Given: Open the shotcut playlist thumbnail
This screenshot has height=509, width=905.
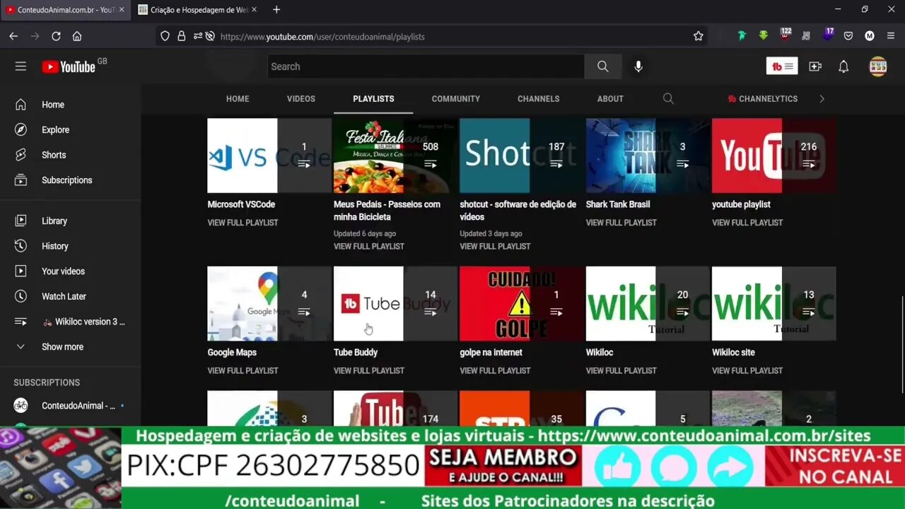Looking at the screenshot, I should (522, 156).
